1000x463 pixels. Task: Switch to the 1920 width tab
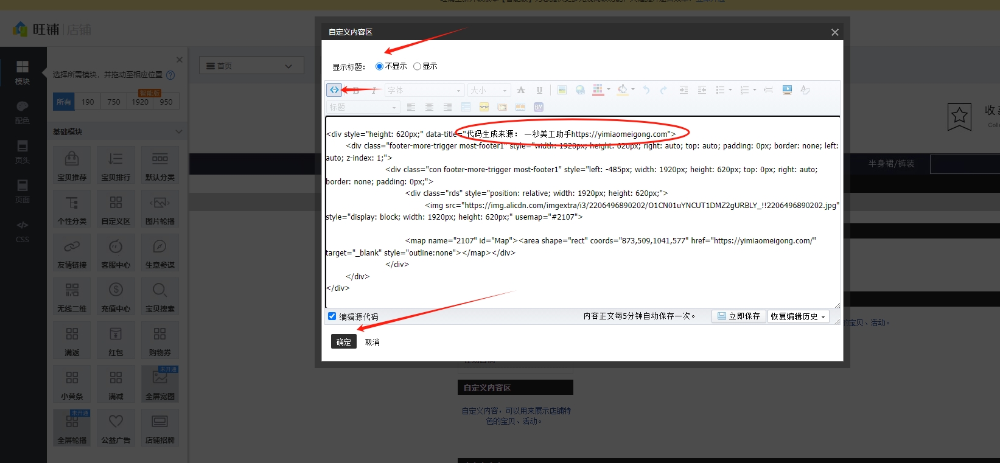[140, 102]
